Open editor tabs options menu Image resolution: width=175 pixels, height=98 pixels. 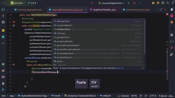165,10
